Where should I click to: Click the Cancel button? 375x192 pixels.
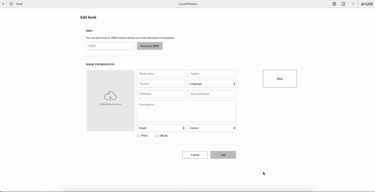point(195,155)
